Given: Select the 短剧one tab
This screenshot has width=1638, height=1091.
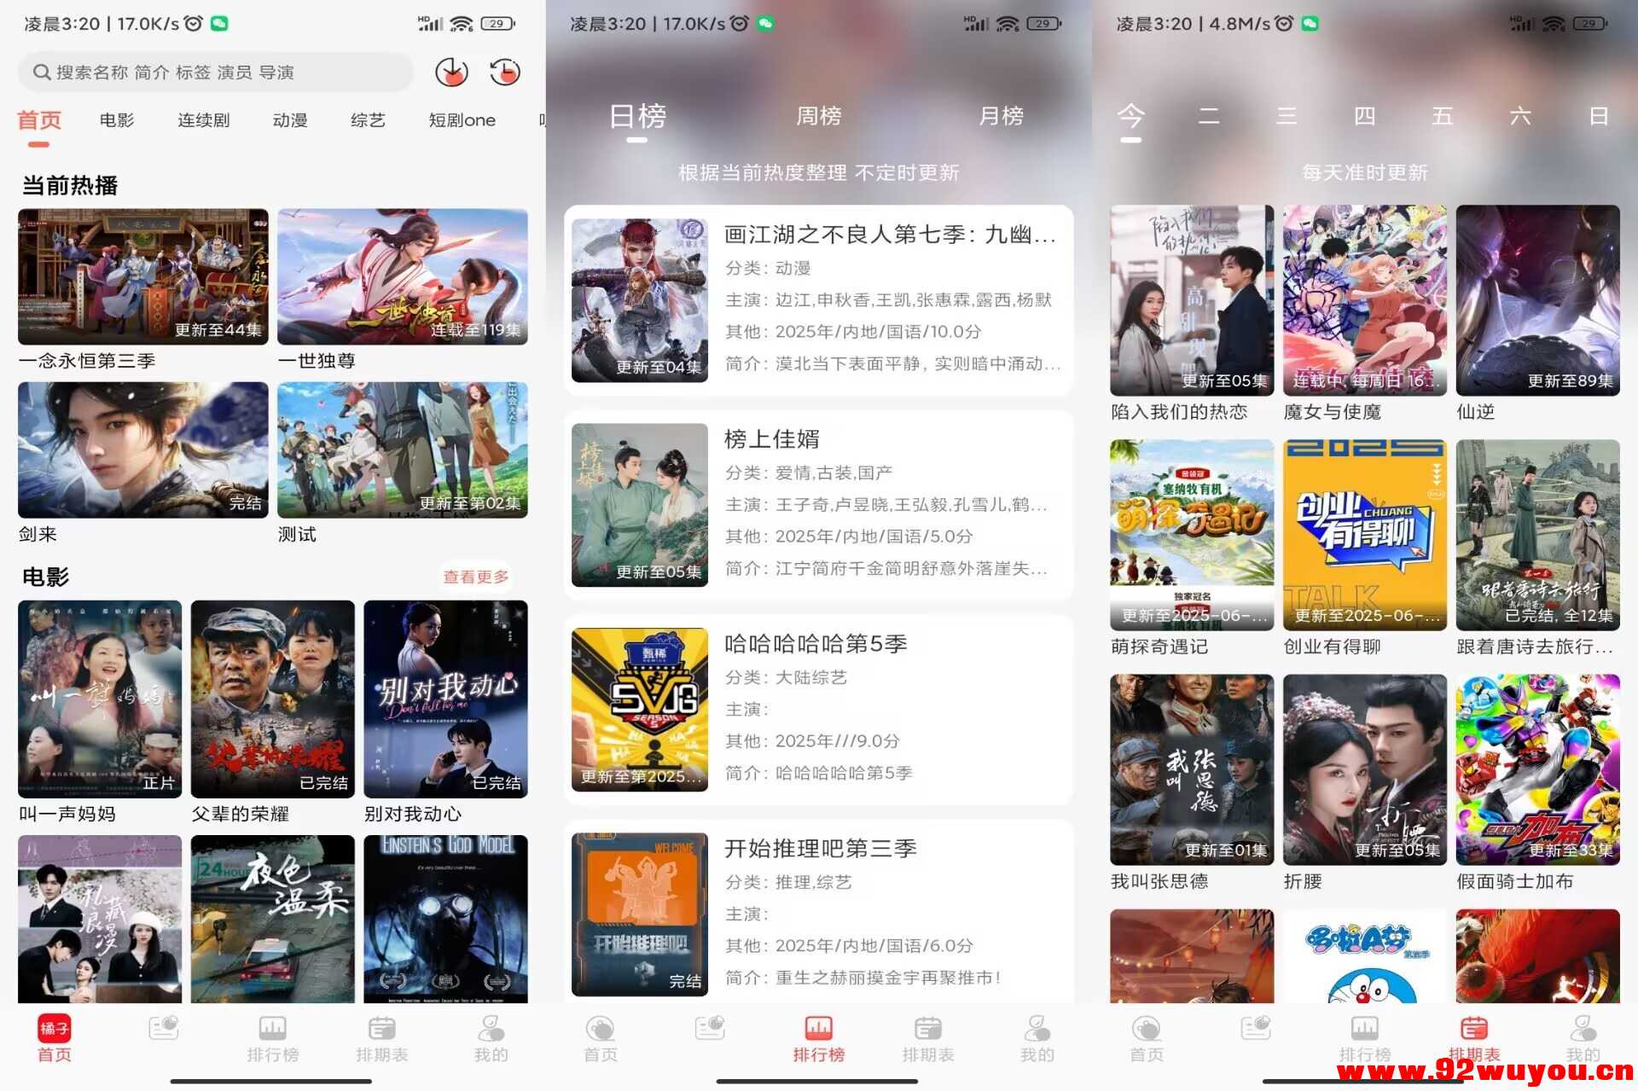Looking at the screenshot, I should point(462,120).
